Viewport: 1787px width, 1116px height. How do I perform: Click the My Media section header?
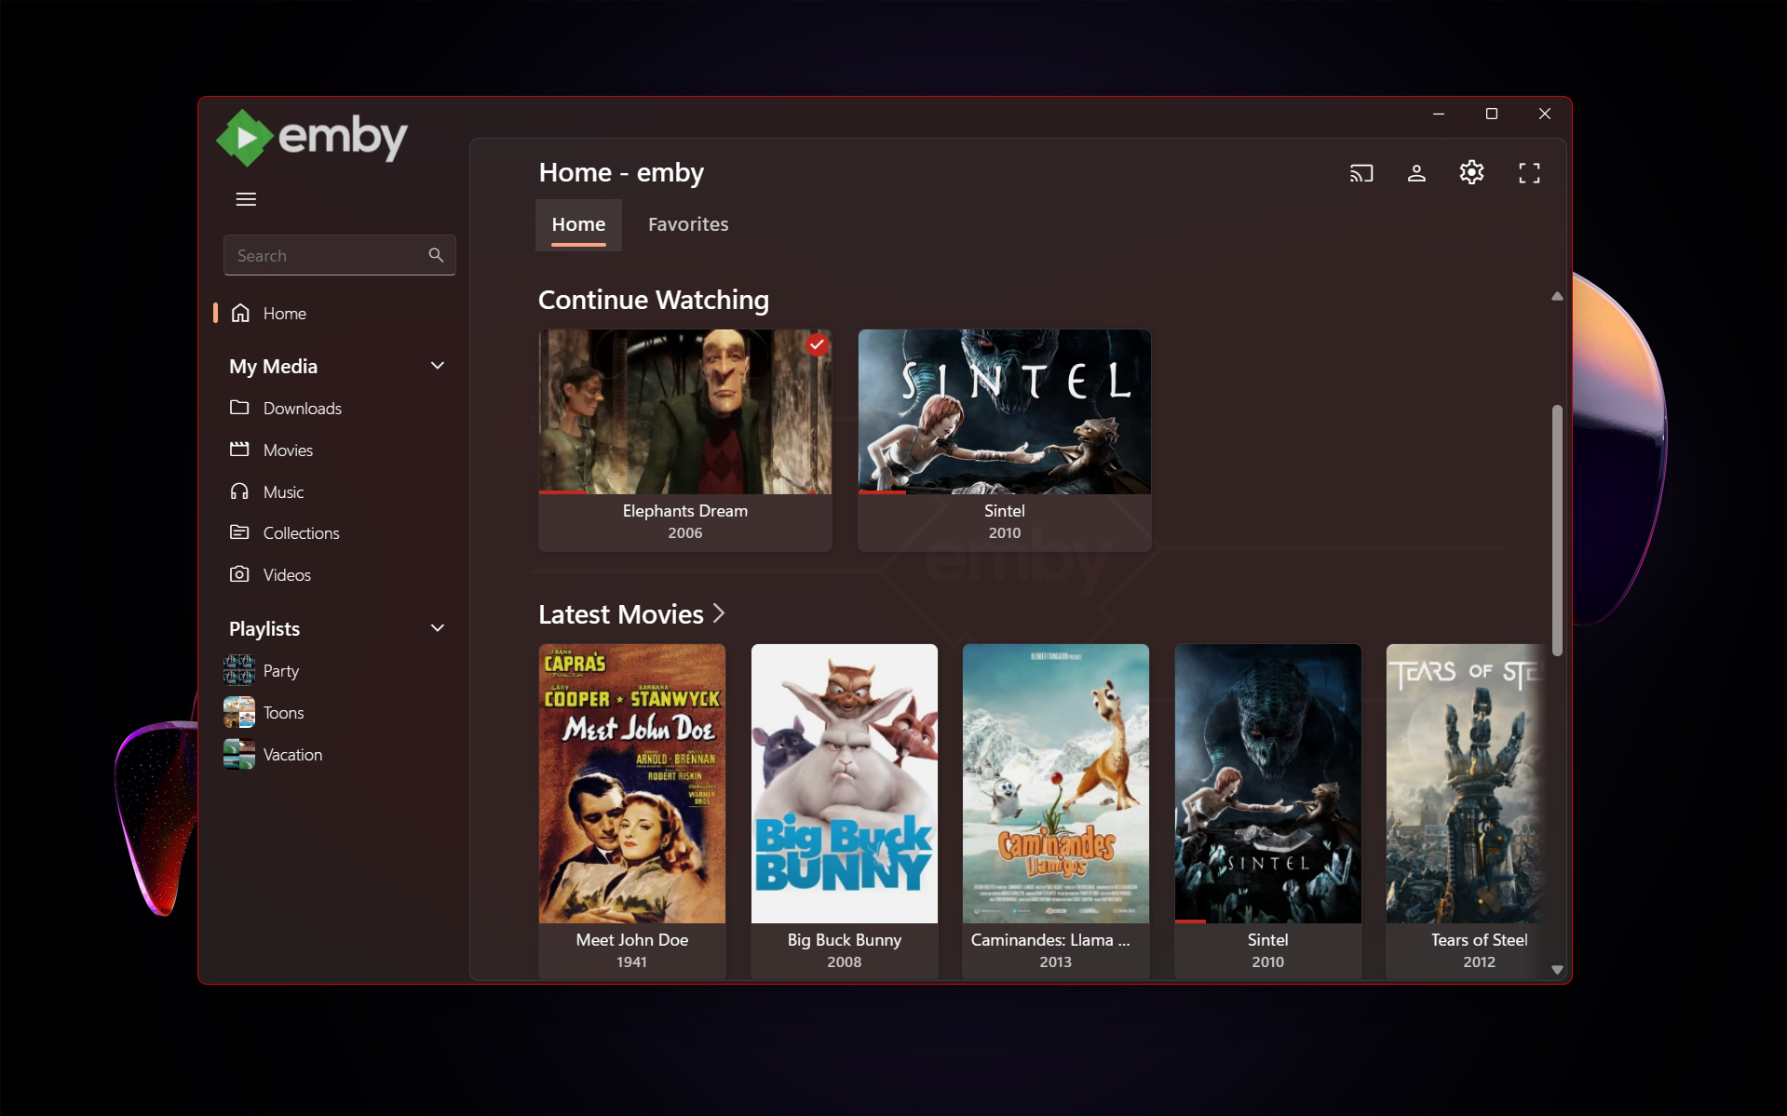(337, 366)
